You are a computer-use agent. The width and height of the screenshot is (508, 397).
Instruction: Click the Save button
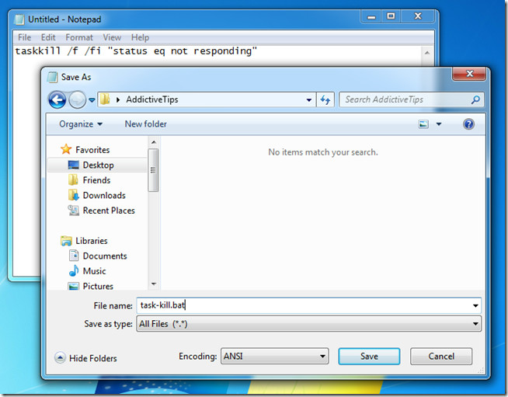(369, 356)
